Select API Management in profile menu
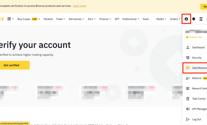This screenshot has width=207, height=125. tap(199, 109)
